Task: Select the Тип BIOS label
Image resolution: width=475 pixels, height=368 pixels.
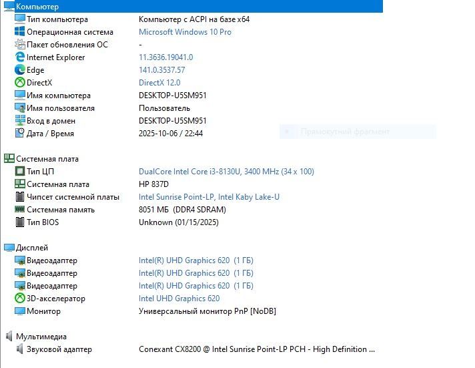Action: [x=43, y=222]
